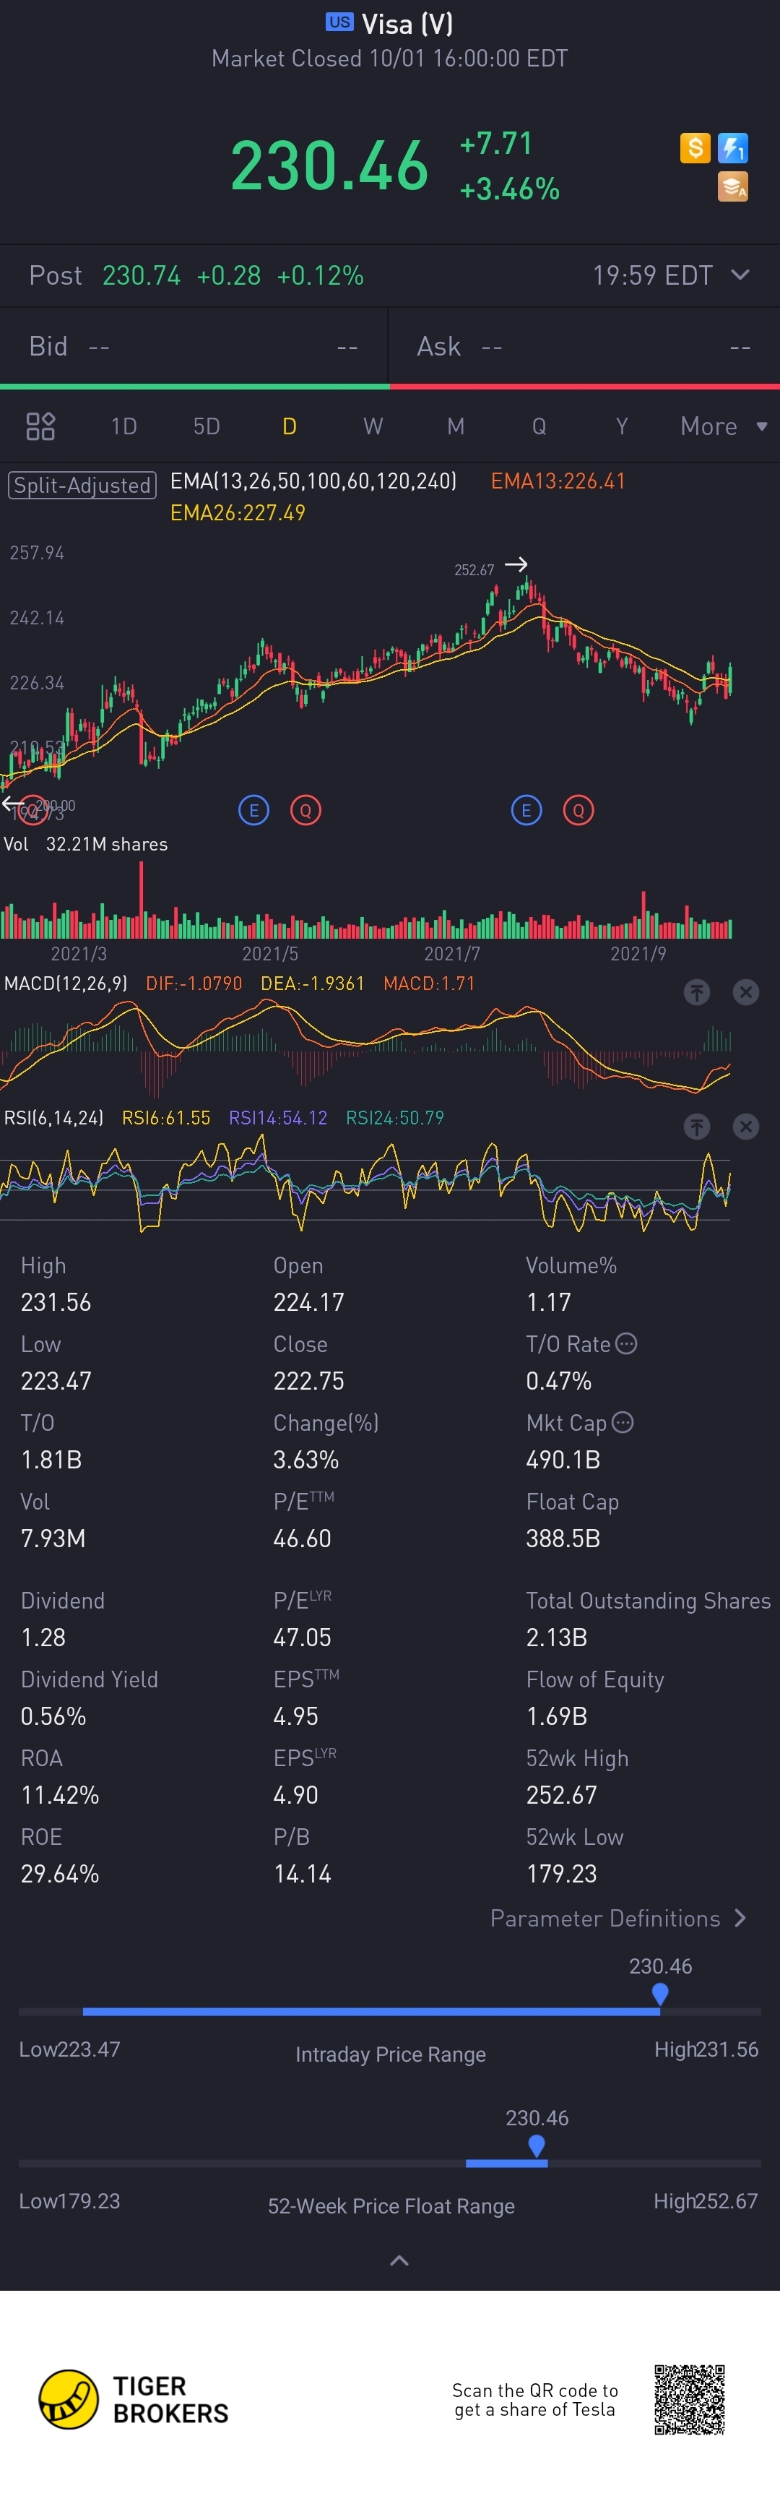Tap the orange dollar sign badge icon
This screenshot has width=780, height=2509.
[x=694, y=148]
